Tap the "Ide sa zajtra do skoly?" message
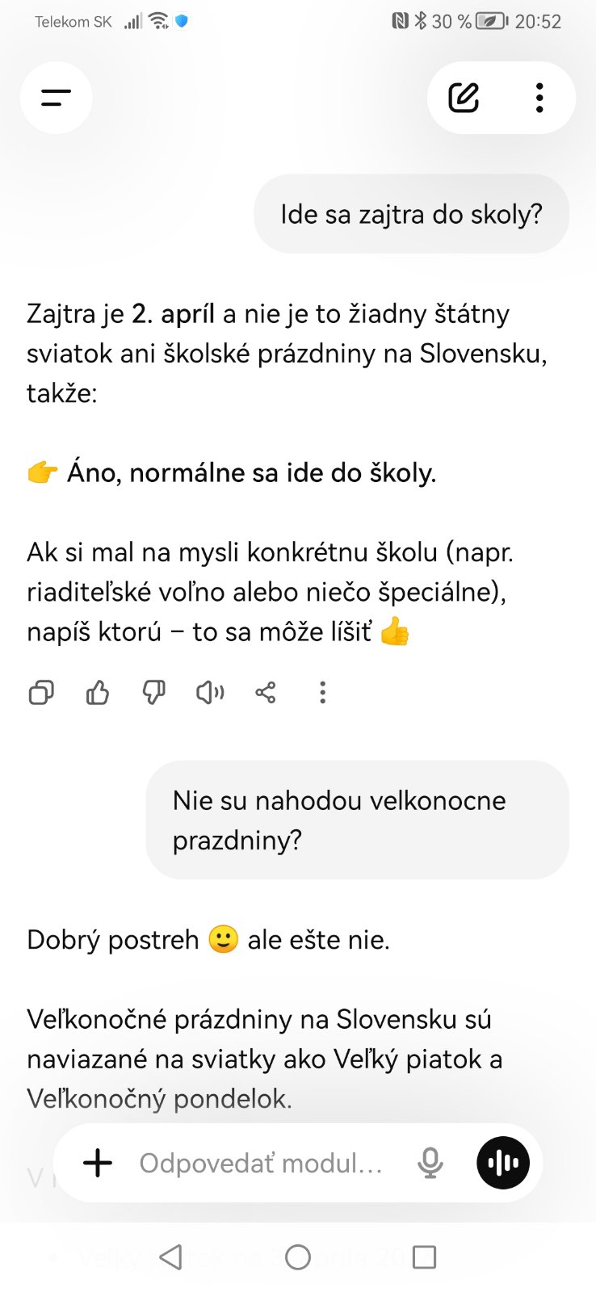The height and width of the screenshot is (1292, 596). coord(411,214)
